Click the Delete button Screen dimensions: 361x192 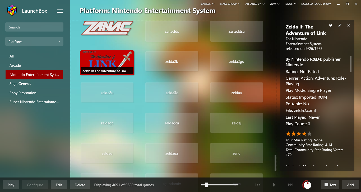point(80,185)
